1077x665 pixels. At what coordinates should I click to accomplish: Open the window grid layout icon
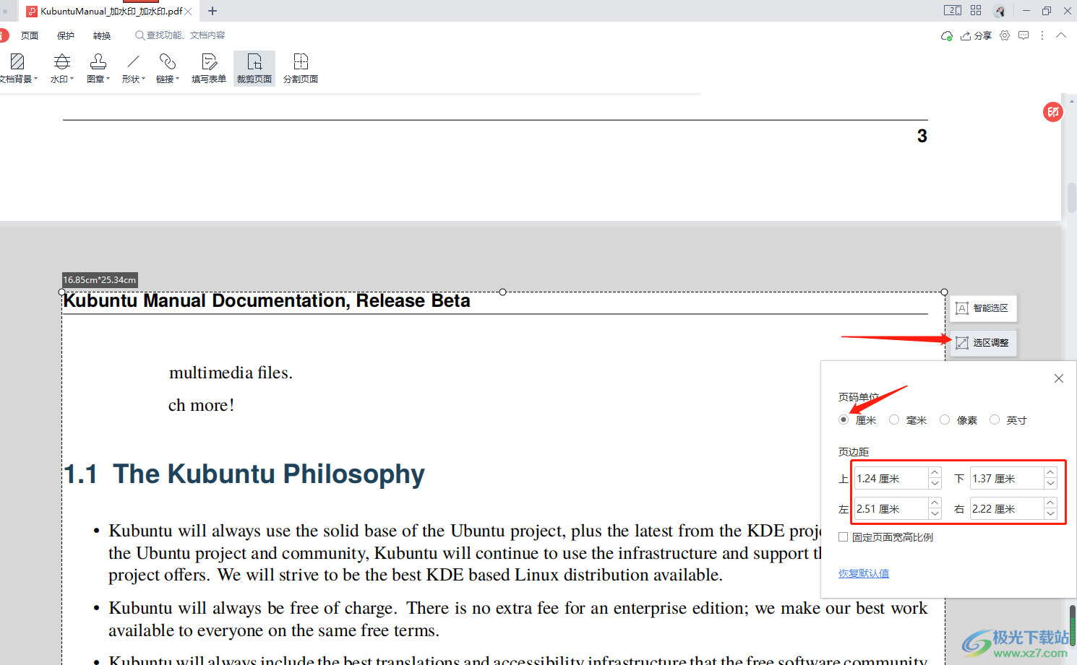[976, 11]
